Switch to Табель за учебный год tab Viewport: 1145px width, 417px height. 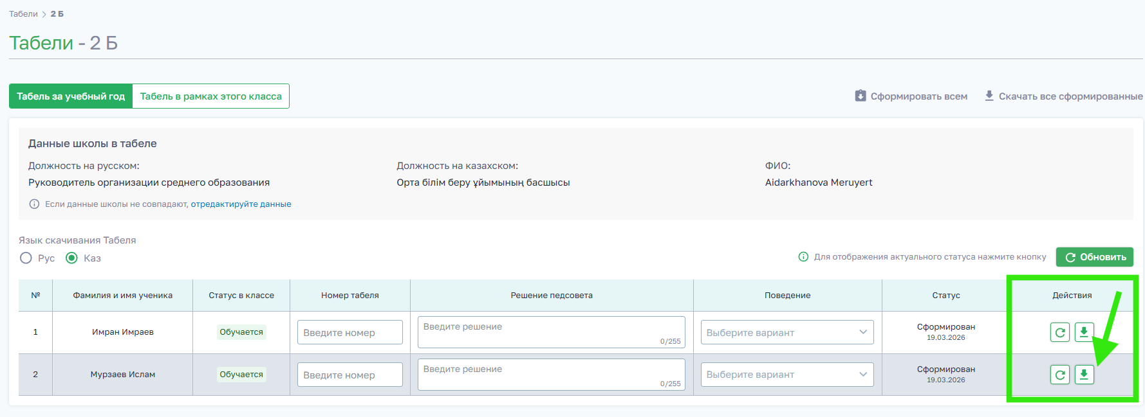[x=71, y=96]
